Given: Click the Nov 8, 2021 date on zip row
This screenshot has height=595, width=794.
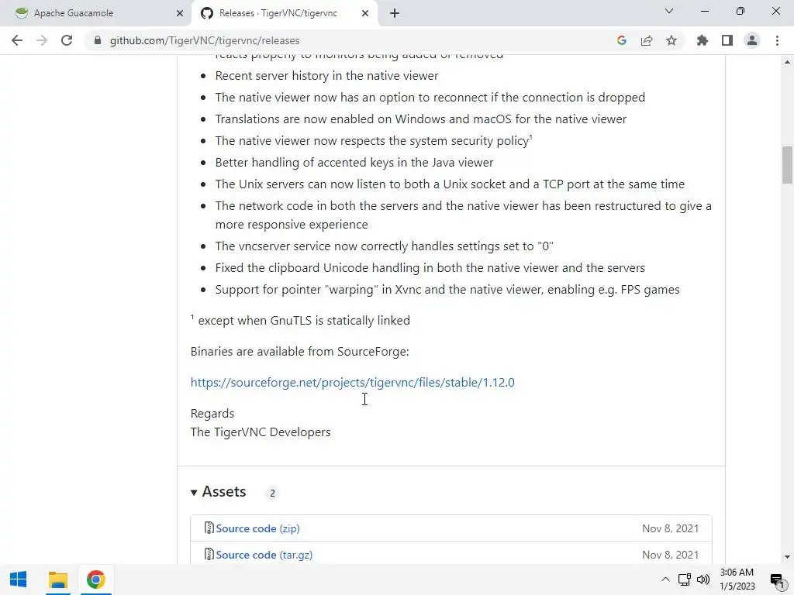Looking at the screenshot, I should click(x=671, y=528).
